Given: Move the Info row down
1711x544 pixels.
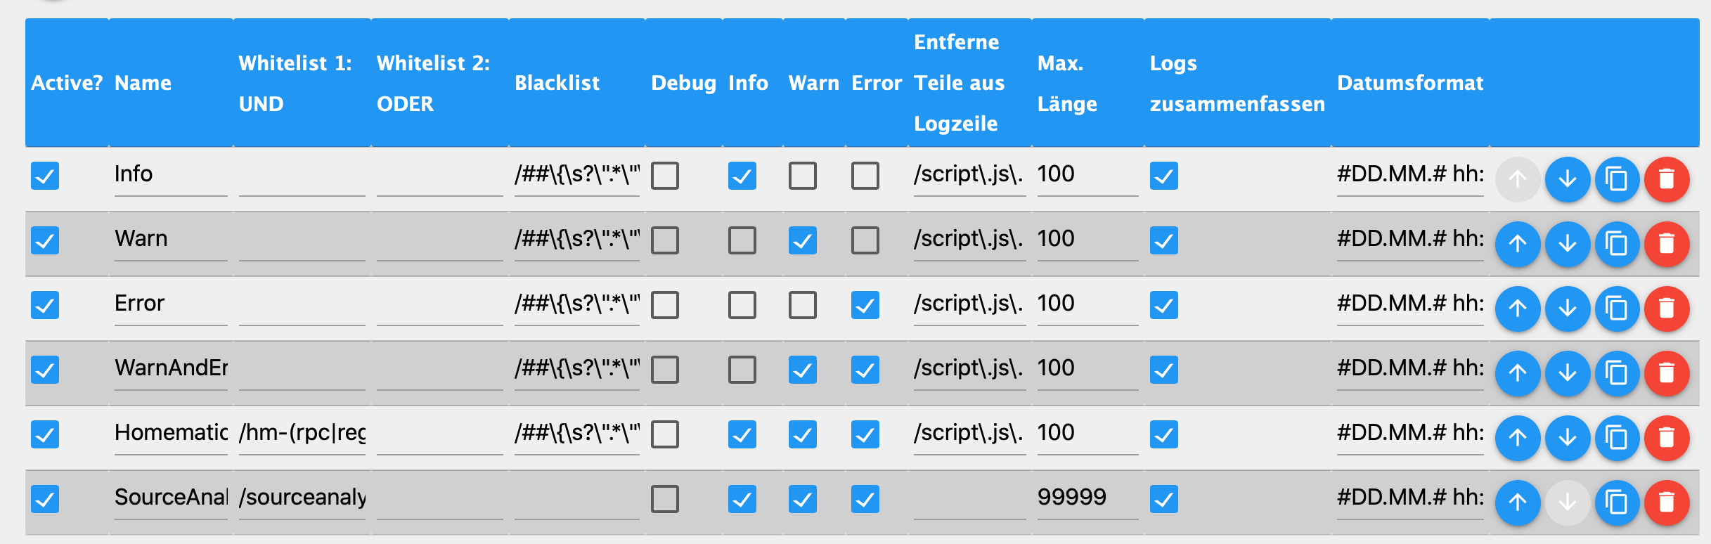Looking at the screenshot, I should point(1568,179).
